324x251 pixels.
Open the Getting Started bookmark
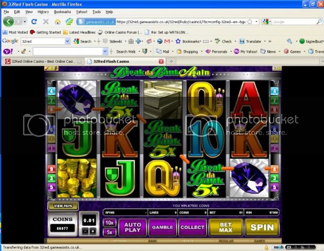[x=46, y=32]
